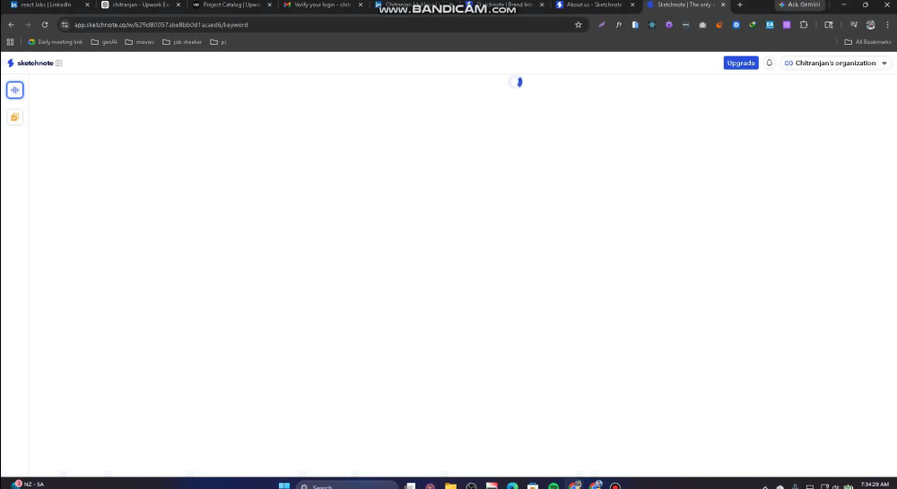Open a new browser tab
This screenshot has width=897, height=489.
tap(740, 4)
